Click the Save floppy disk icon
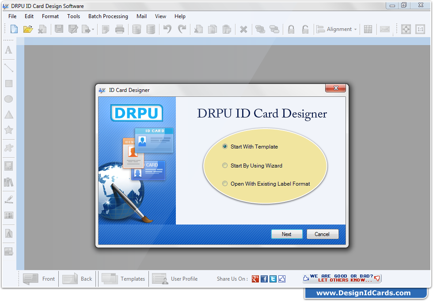This screenshot has width=433, height=301. 59,29
